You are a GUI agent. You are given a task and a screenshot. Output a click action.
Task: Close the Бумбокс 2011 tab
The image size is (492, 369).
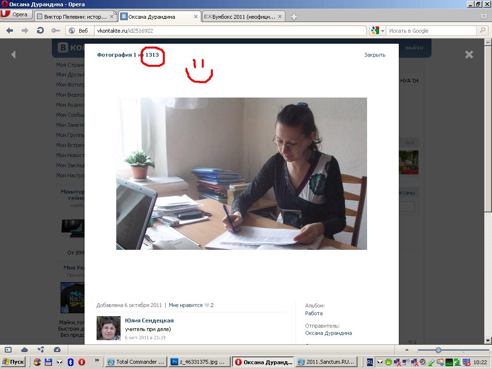[x=280, y=17]
